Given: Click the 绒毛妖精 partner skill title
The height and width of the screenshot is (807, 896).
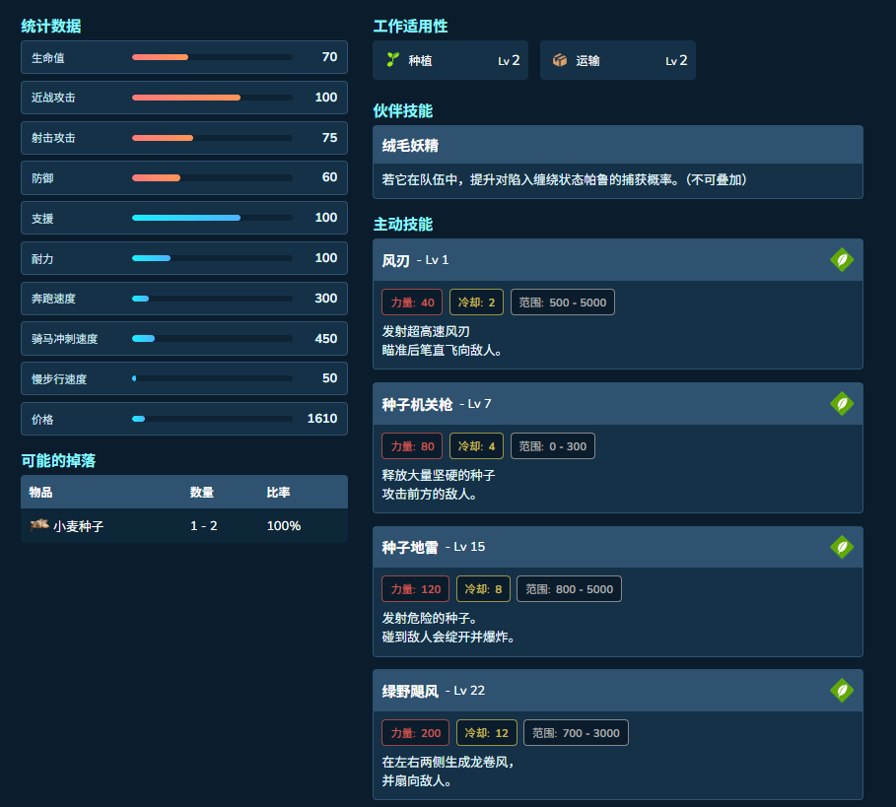Looking at the screenshot, I should (x=410, y=146).
